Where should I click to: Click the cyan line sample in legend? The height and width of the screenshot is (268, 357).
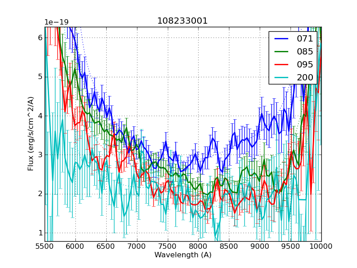pos(281,78)
